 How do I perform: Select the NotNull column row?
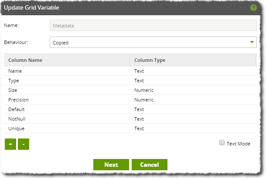click(x=130, y=119)
